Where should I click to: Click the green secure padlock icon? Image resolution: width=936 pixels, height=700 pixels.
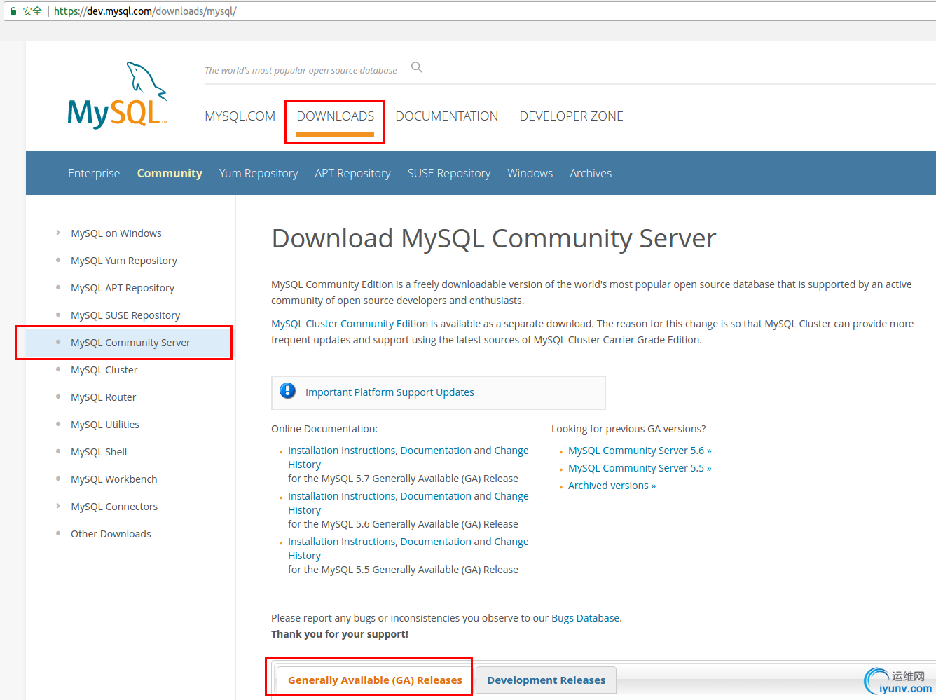point(13,11)
